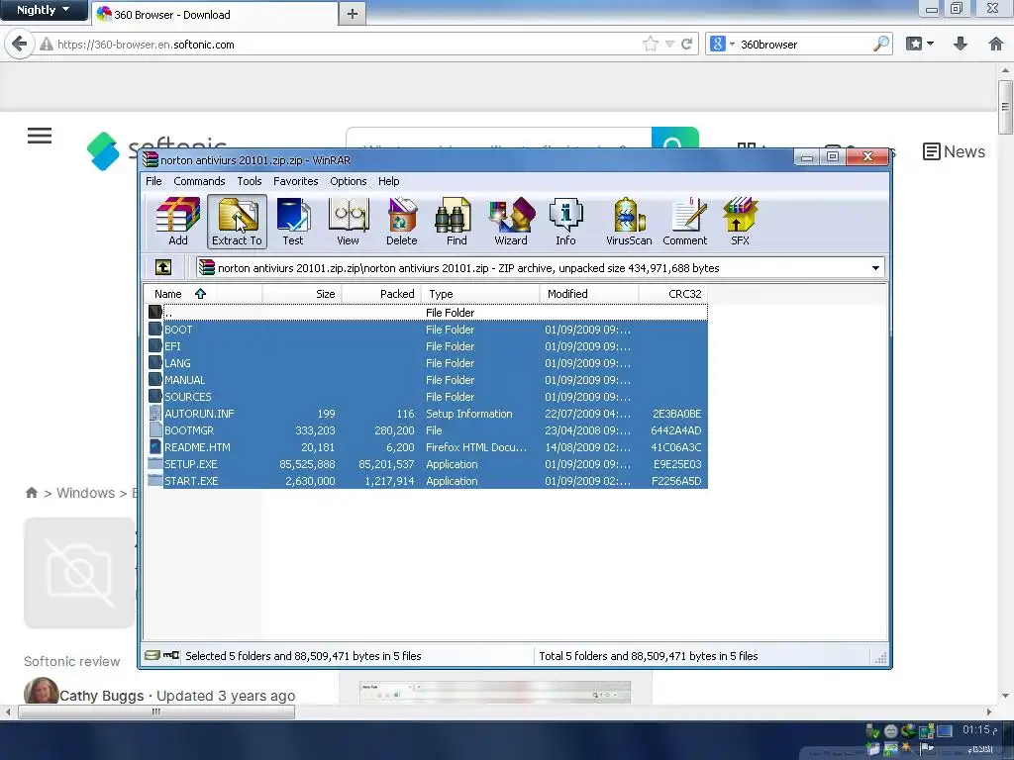
Task: Open the bookmarks list button
Action: [x=920, y=44]
